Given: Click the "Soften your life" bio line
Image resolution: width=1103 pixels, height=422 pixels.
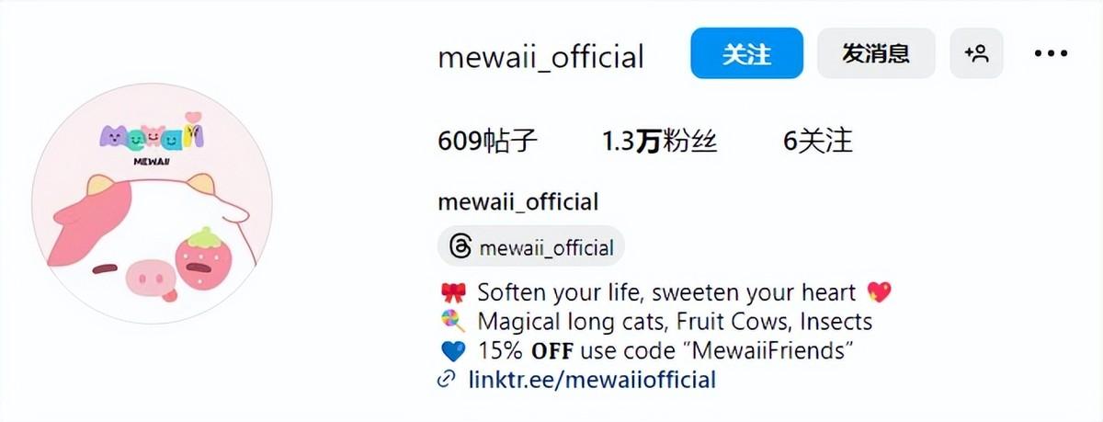Looking at the screenshot, I should click(667, 293).
